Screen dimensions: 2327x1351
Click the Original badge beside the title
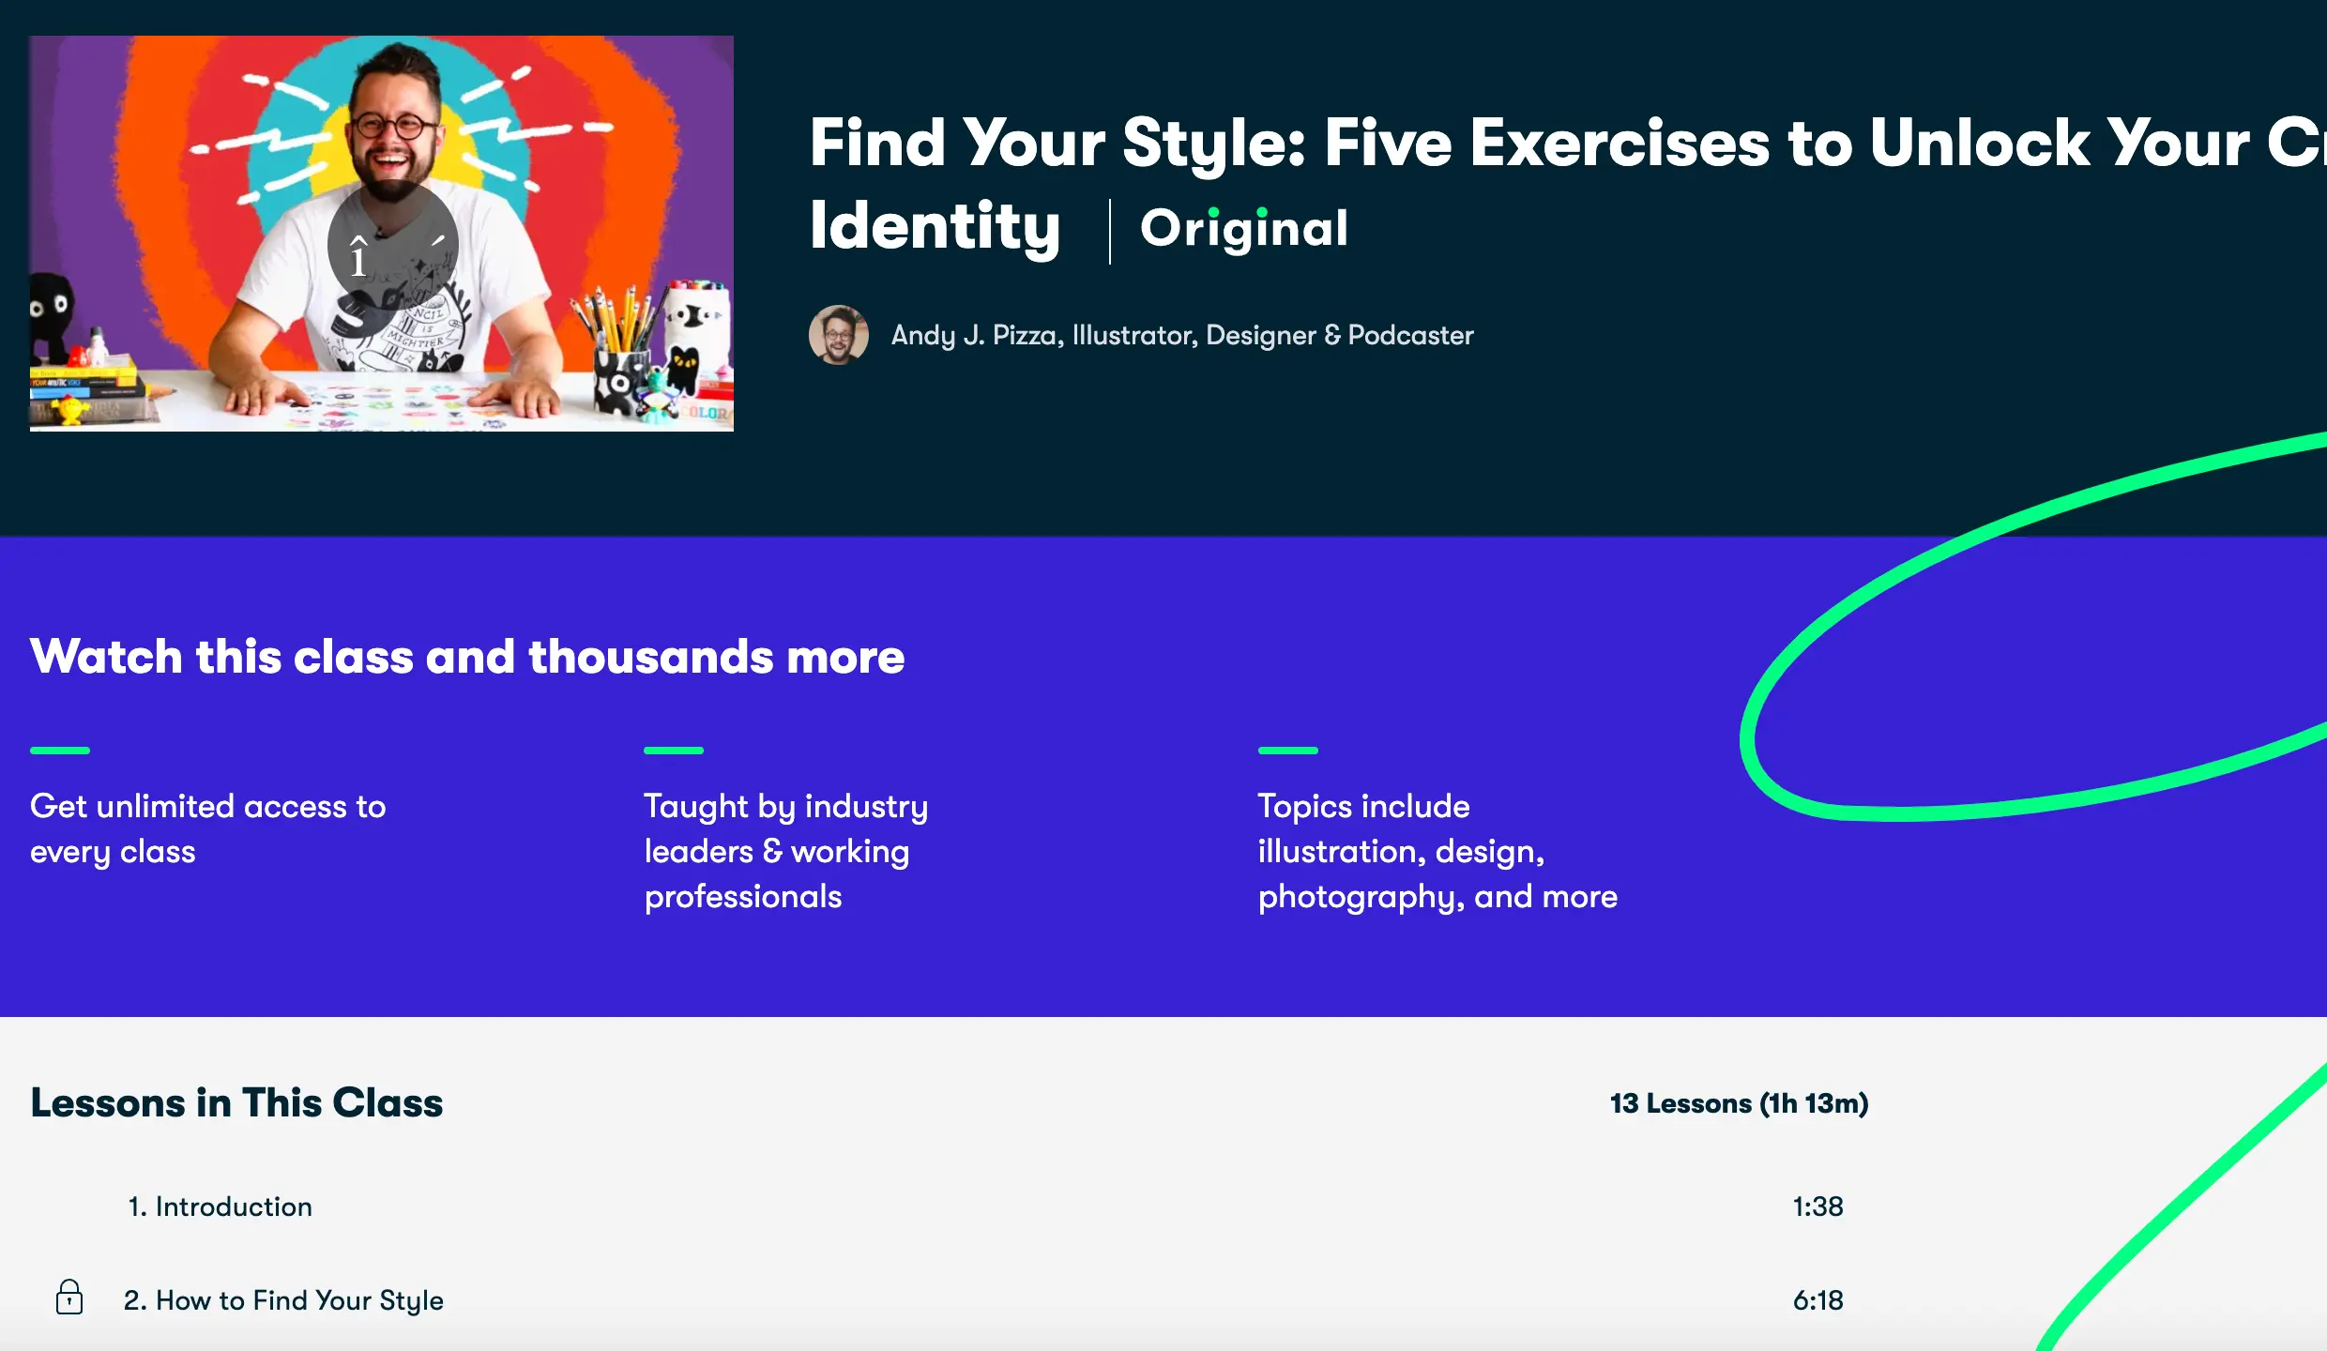click(1244, 229)
